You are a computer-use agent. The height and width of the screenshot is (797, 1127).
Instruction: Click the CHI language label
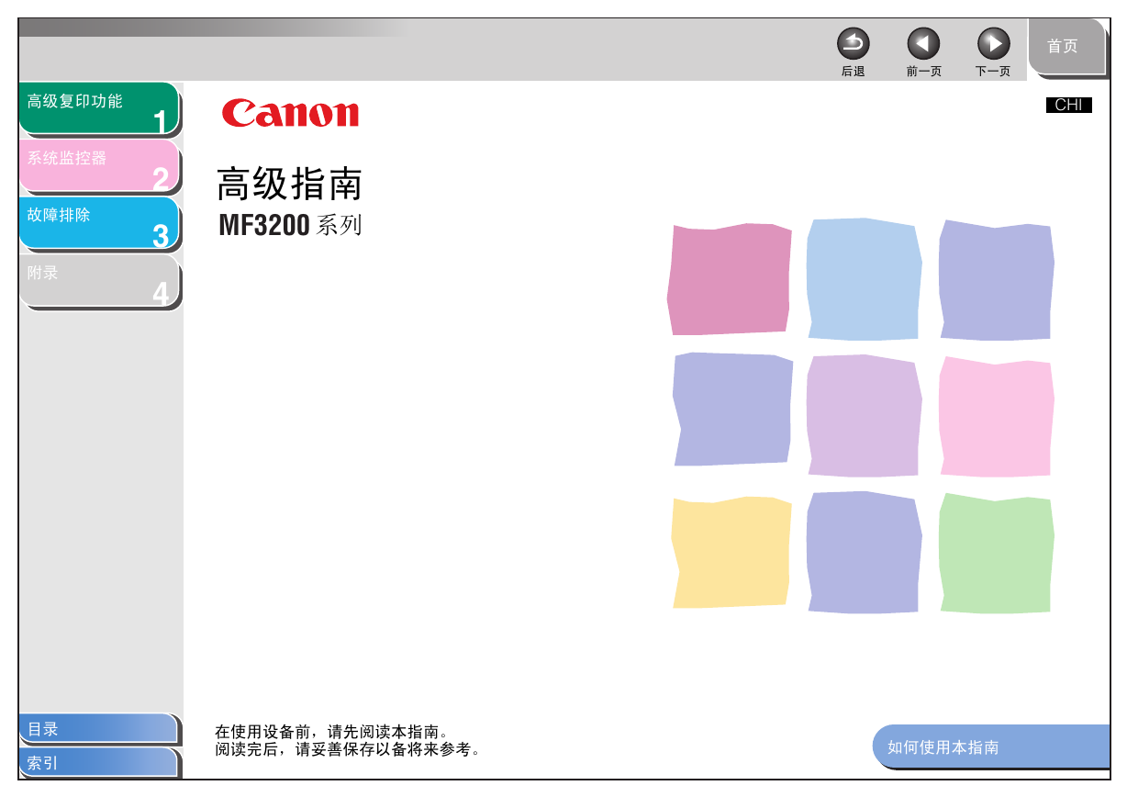1069,105
